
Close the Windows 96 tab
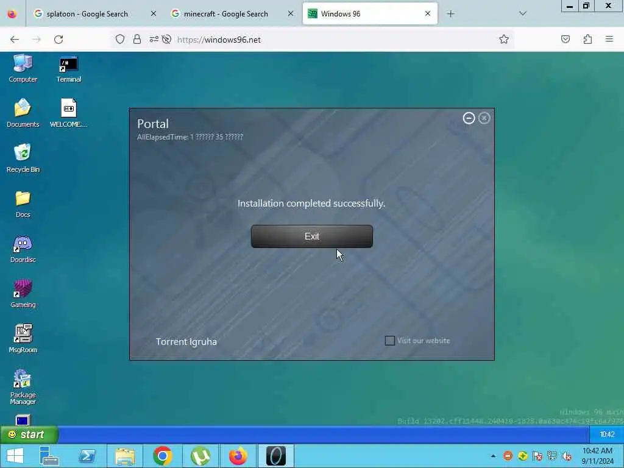click(x=428, y=14)
